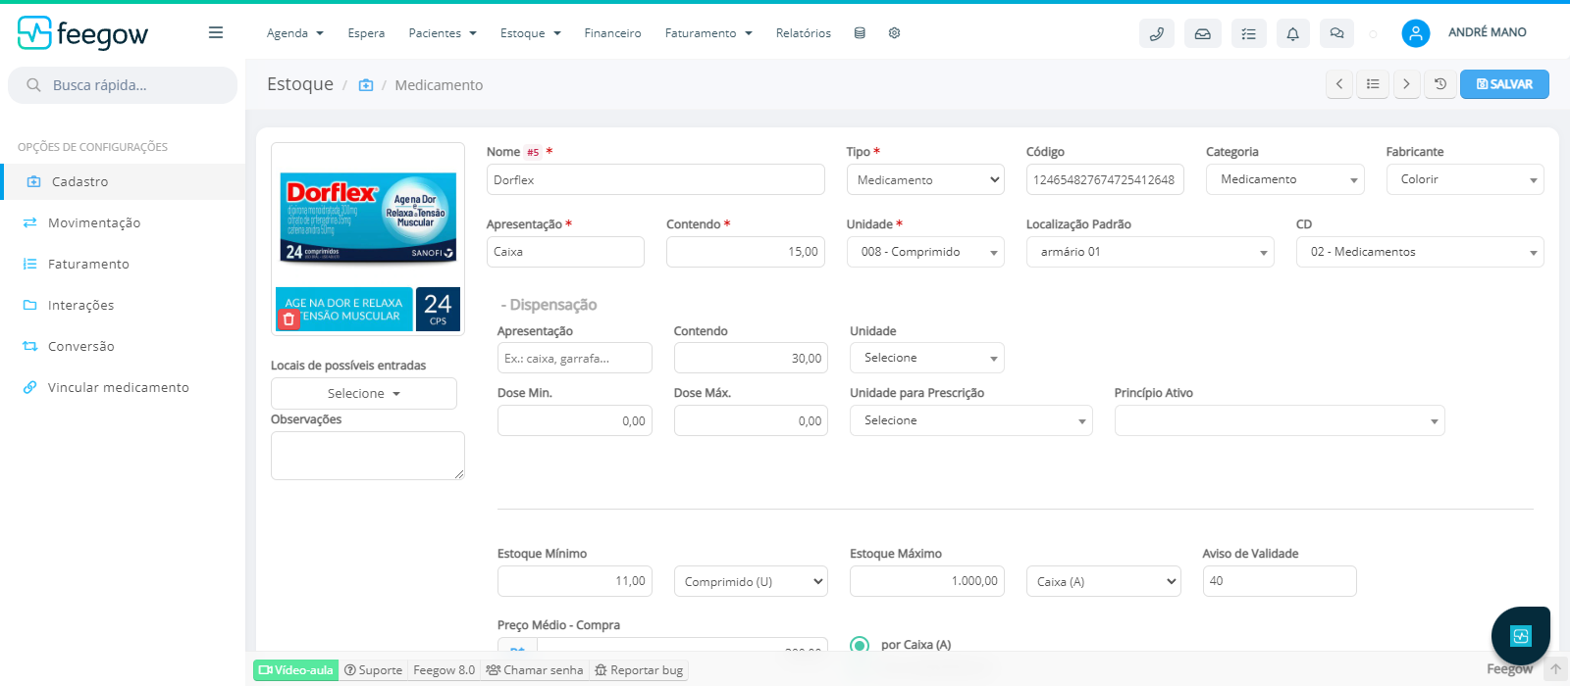Click the medical kit breadcrumb icon
Viewport: 1570px width, 686px height.
[x=366, y=85]
